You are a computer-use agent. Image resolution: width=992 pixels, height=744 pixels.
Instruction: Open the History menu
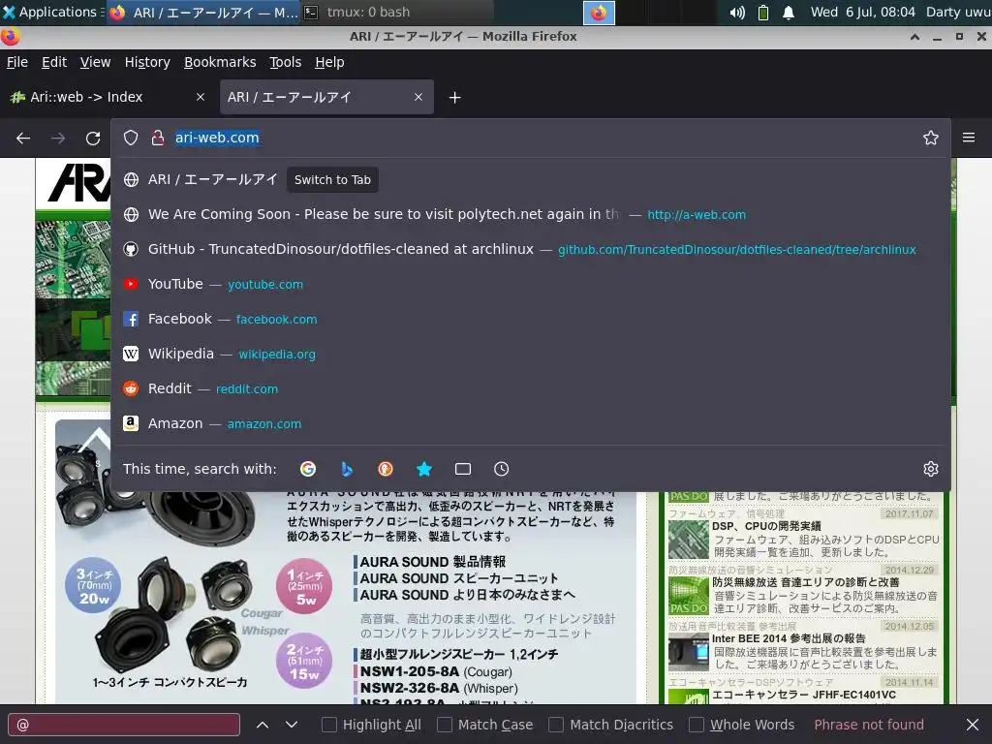(x=147, y=62)
